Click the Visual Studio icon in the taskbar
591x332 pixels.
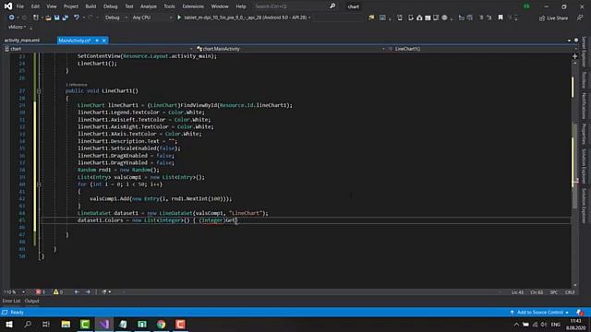(104, 324)
